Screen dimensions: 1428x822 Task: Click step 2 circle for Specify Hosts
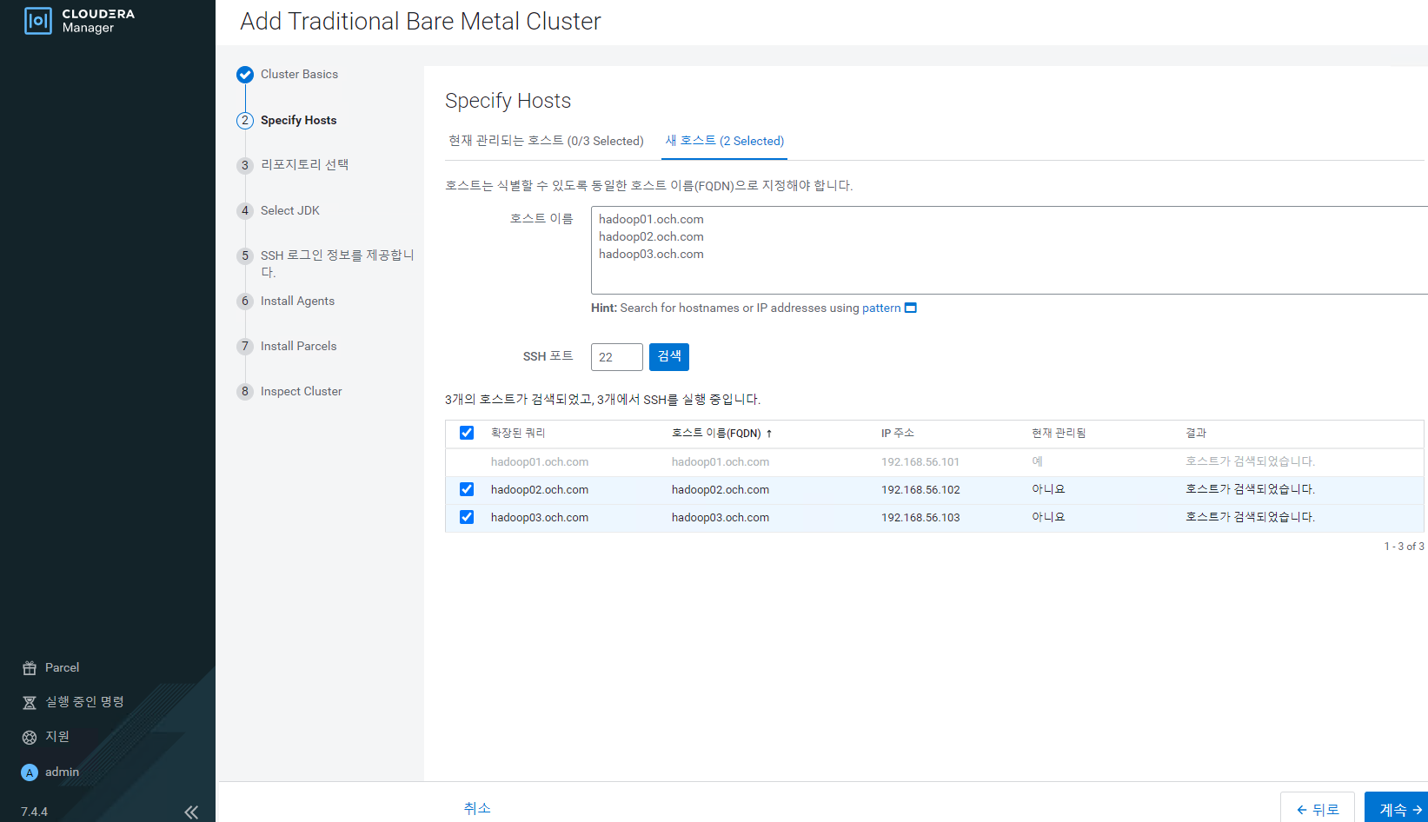coord(245,121)
